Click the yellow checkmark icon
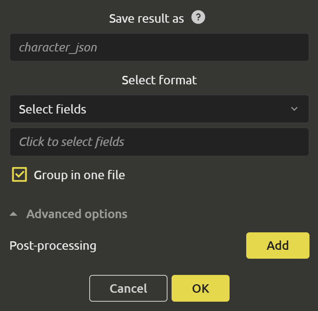 pyautogui.click(x=19, y=174)
